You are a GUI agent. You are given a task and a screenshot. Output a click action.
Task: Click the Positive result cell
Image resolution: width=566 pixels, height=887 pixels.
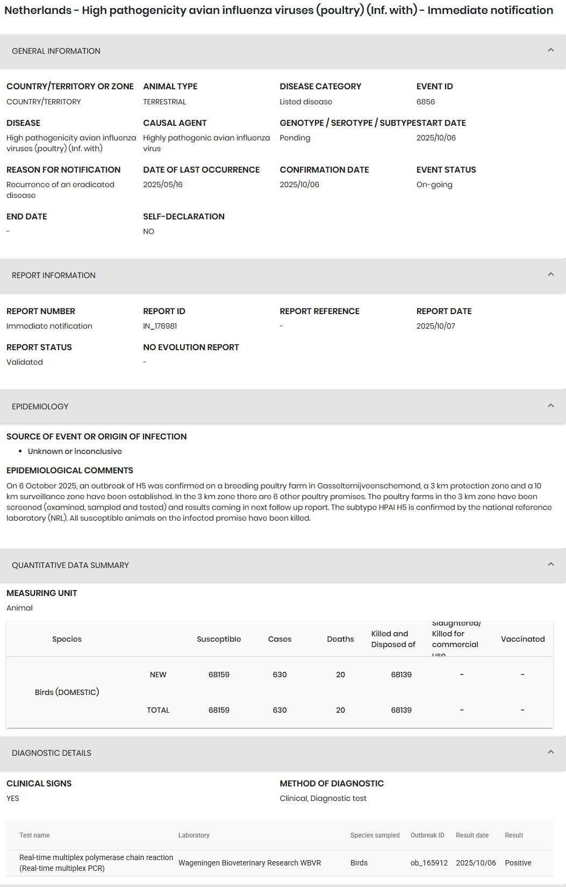(x=518, y=863)
